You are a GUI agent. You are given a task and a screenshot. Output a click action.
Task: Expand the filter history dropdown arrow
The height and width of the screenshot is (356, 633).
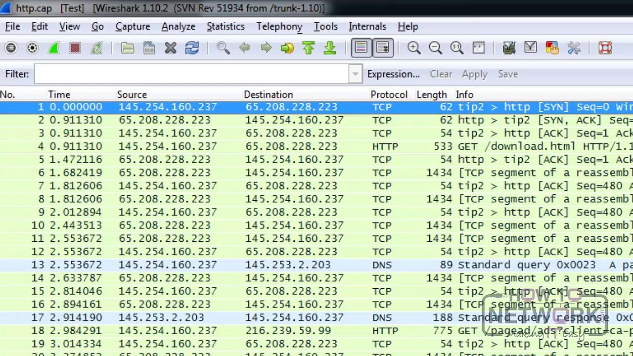tap(355, 74)
